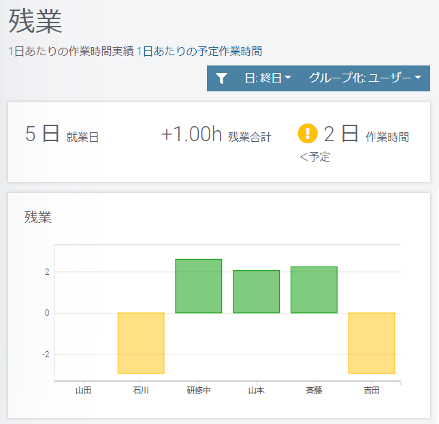Click the +1.00h 残業合計 statistic

(216, 134)
